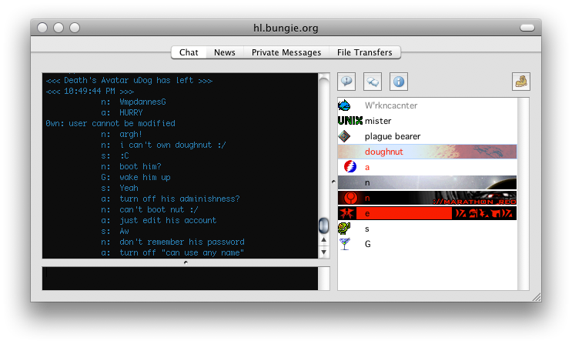Viewport: 572px width, 344px height.
Task: Open the Private Messages tab
Action: (286, 52)
